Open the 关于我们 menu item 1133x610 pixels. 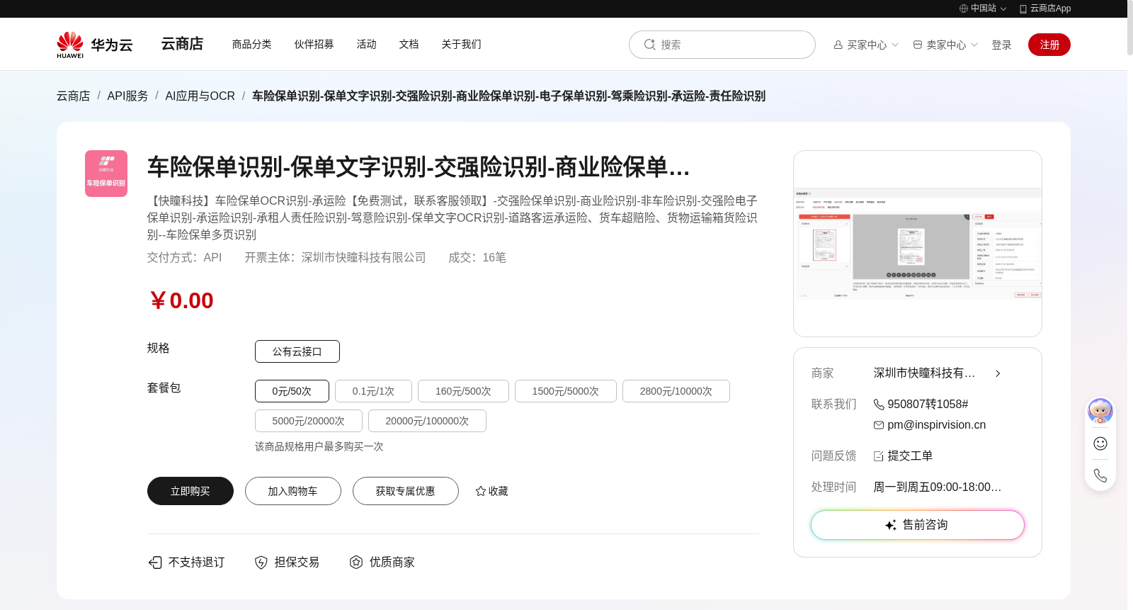(462, 44)
